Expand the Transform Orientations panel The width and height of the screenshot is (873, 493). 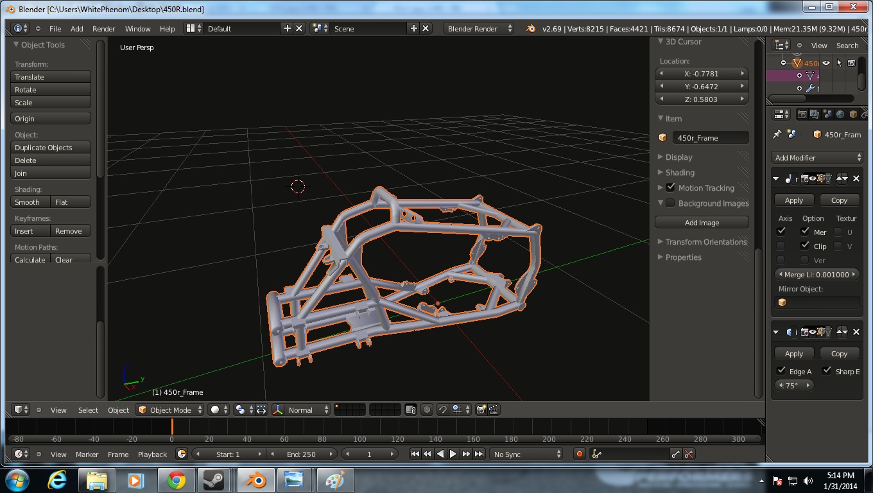(x=702, y=241)
